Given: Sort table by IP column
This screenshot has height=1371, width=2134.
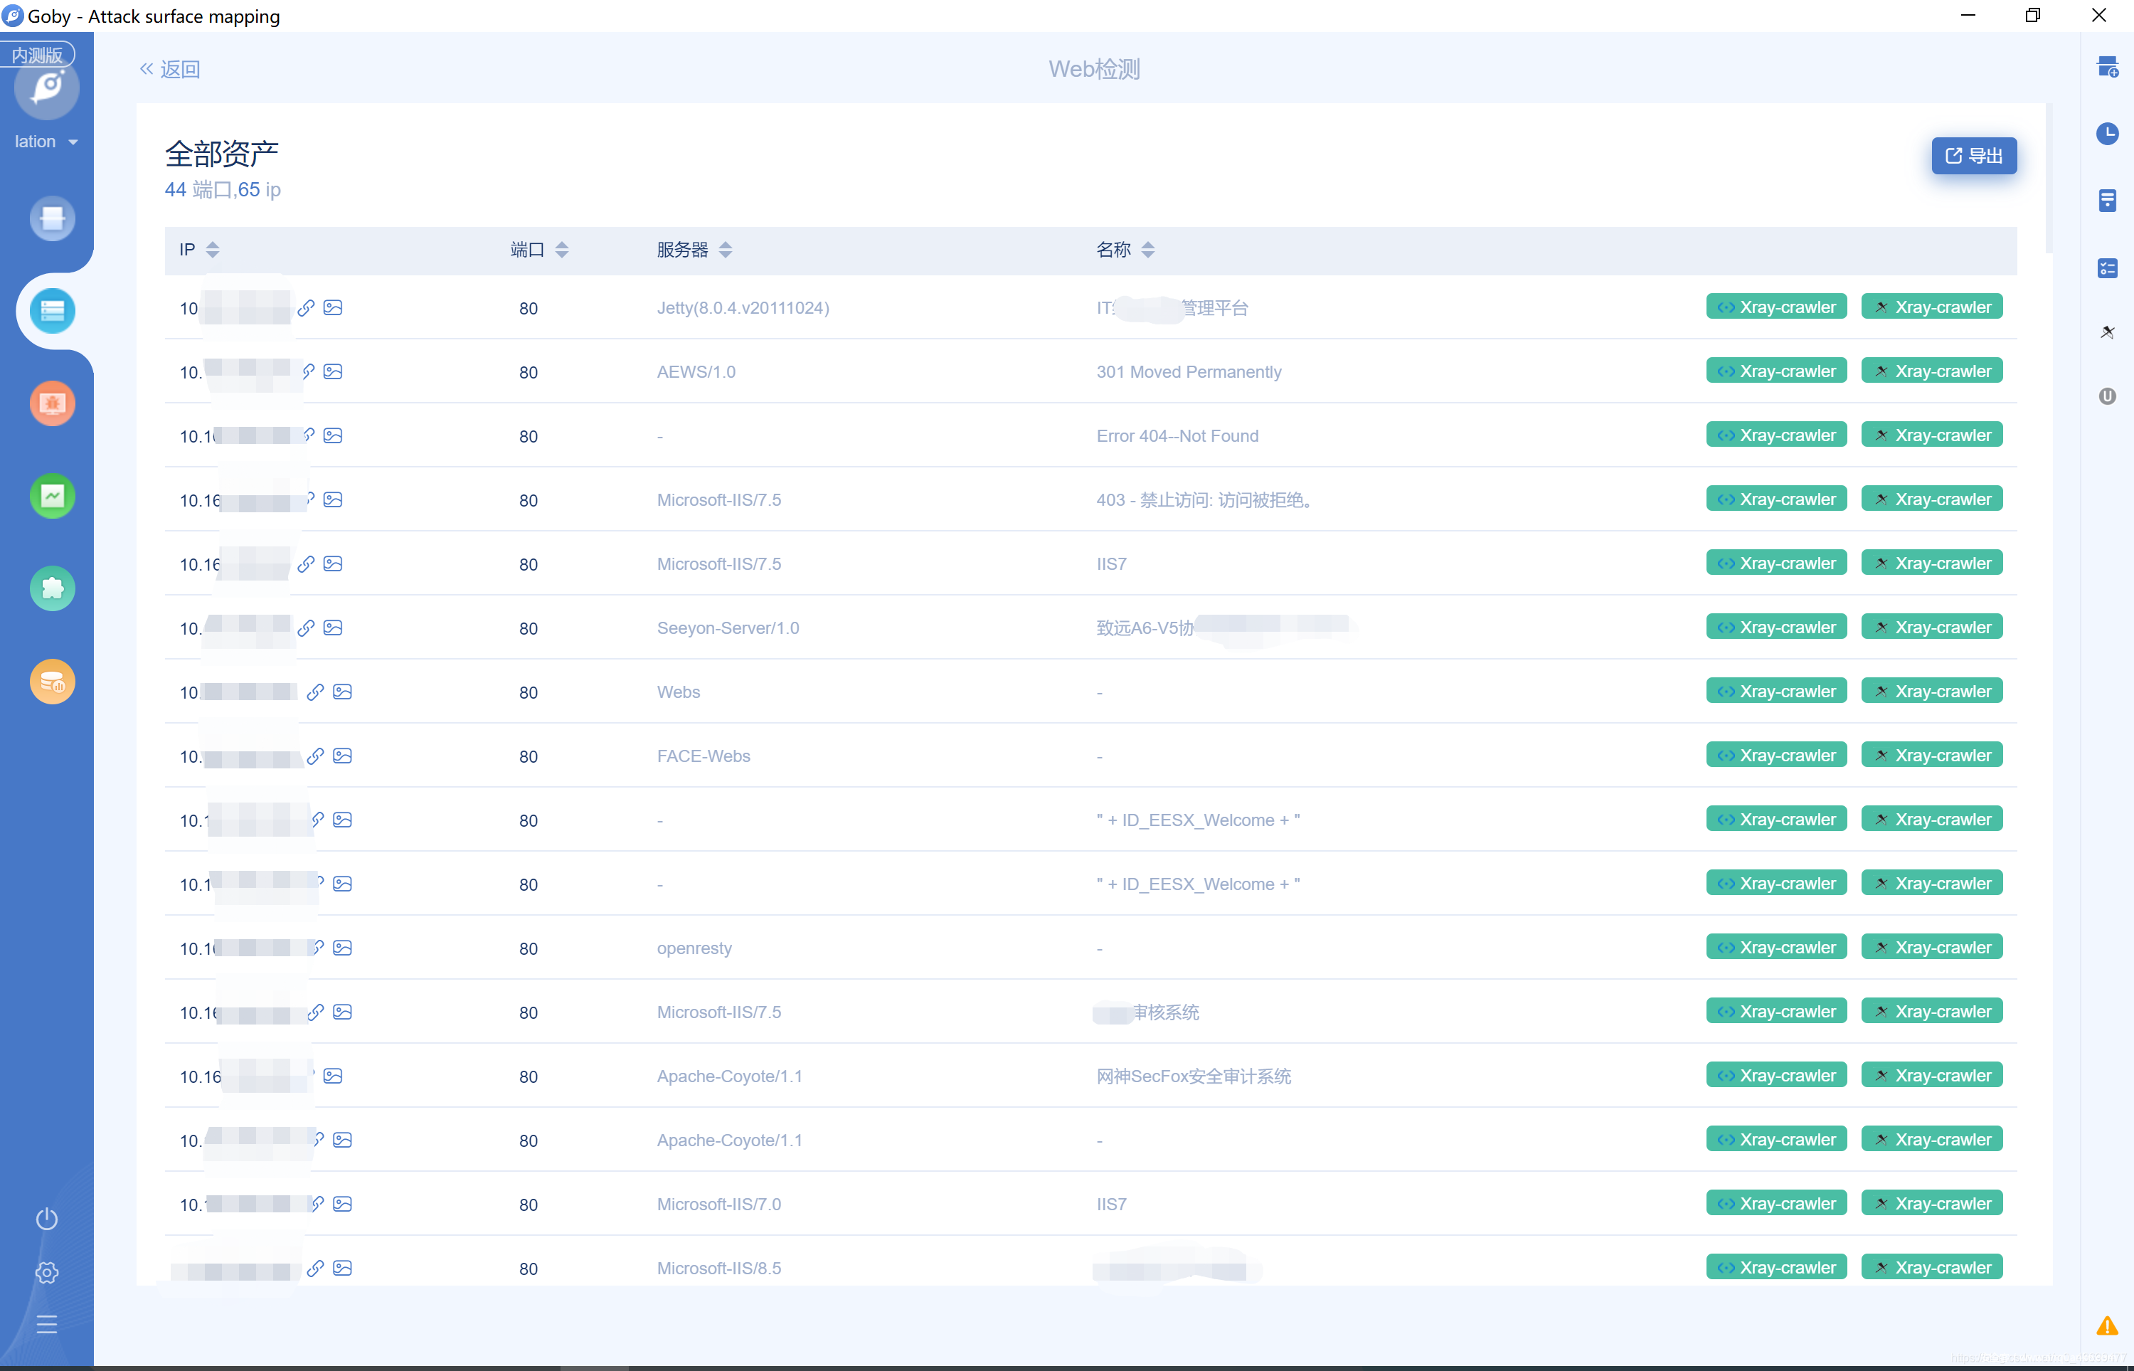Looking at the screenshot, I should (x=212, y=250).
